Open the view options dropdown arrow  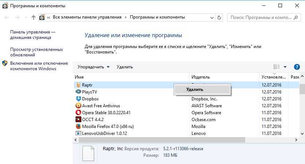coord(285,67)
